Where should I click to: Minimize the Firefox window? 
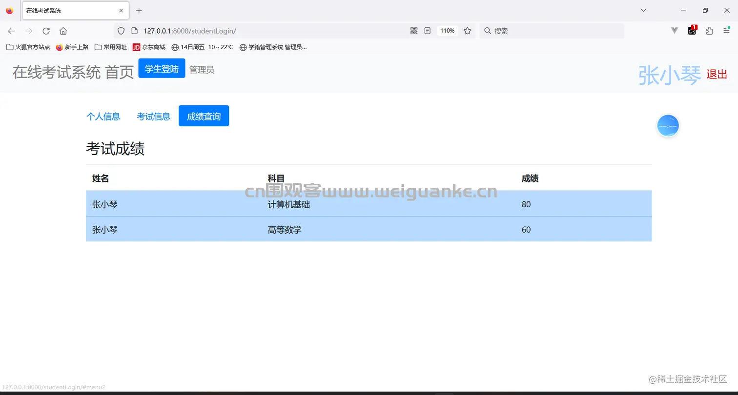click(x=683, y=10)
